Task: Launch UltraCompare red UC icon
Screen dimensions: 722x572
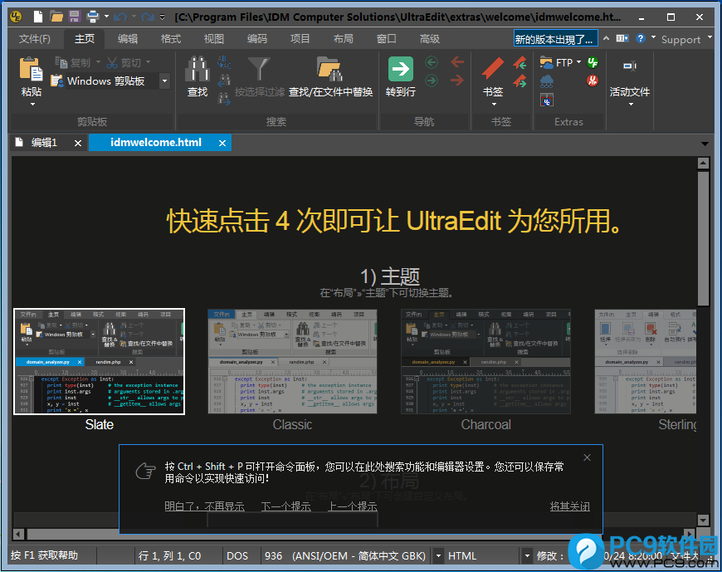Action: (593, 81)
